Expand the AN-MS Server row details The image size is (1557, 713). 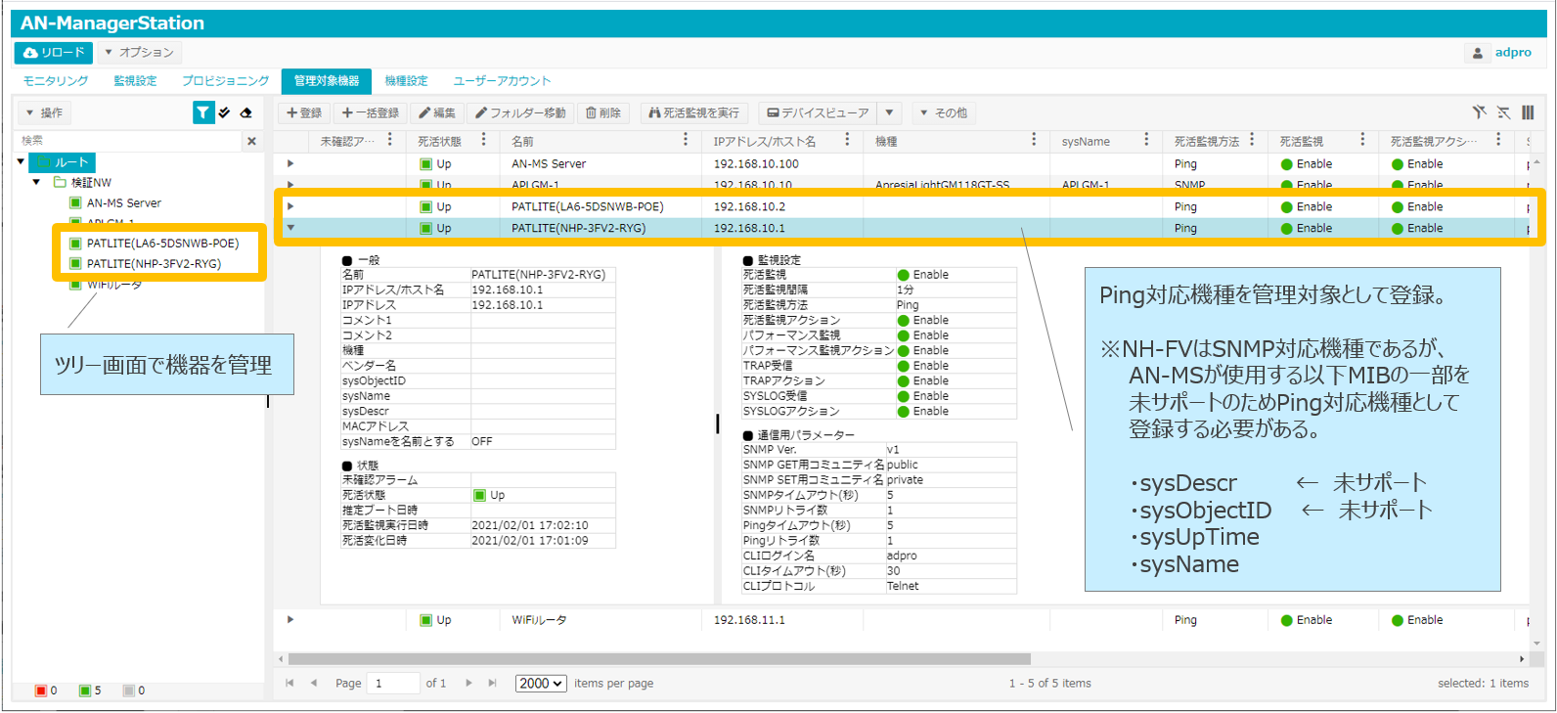(290, 164)
